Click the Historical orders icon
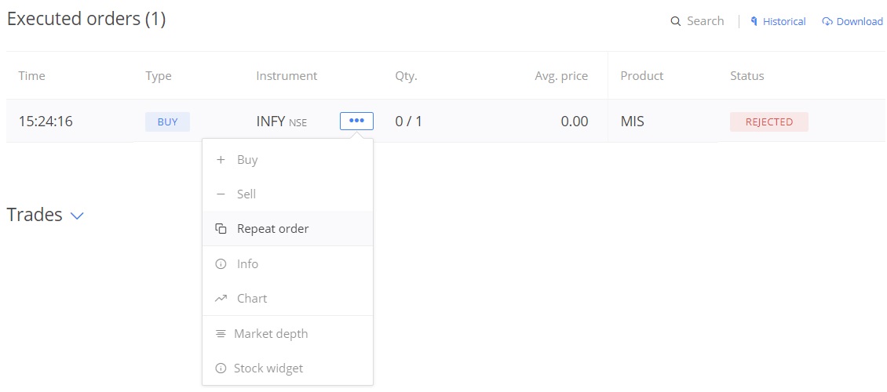This screenshot has height=392, width=887. point(754,21)
